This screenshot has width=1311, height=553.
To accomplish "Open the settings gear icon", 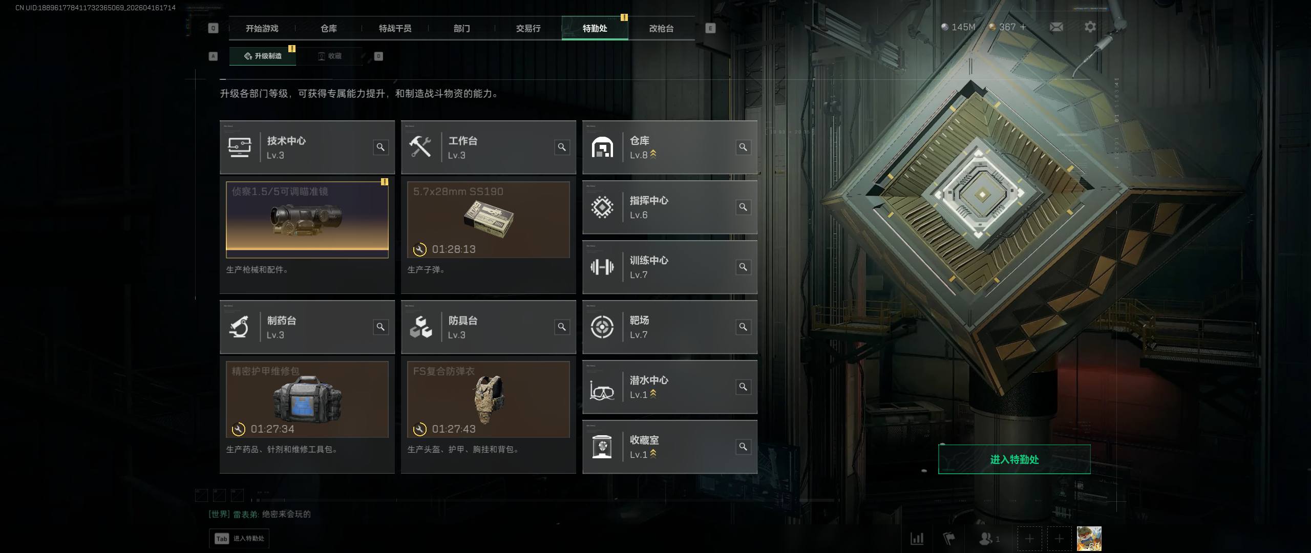I will pos(1090,27).
